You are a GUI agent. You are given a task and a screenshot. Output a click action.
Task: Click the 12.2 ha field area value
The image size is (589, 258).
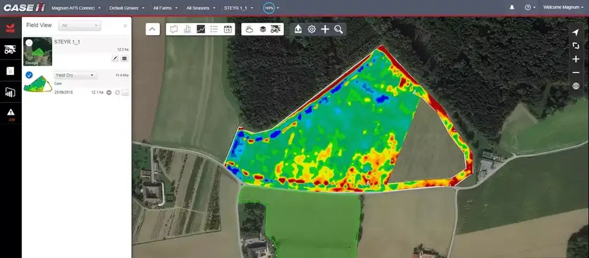pos(123,49)
